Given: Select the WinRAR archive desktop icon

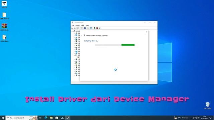Looking at the screenshot, I should (4, 26).
